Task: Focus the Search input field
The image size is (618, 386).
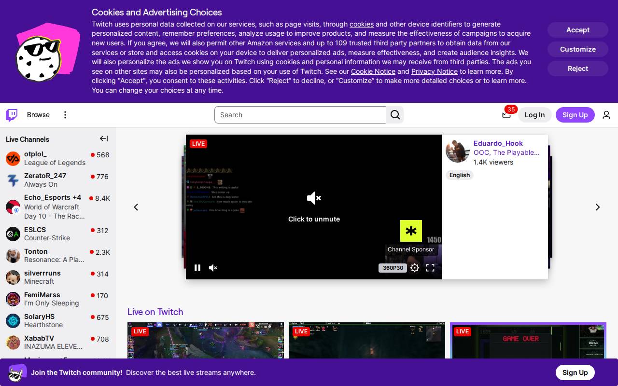Action: point(300,115)
